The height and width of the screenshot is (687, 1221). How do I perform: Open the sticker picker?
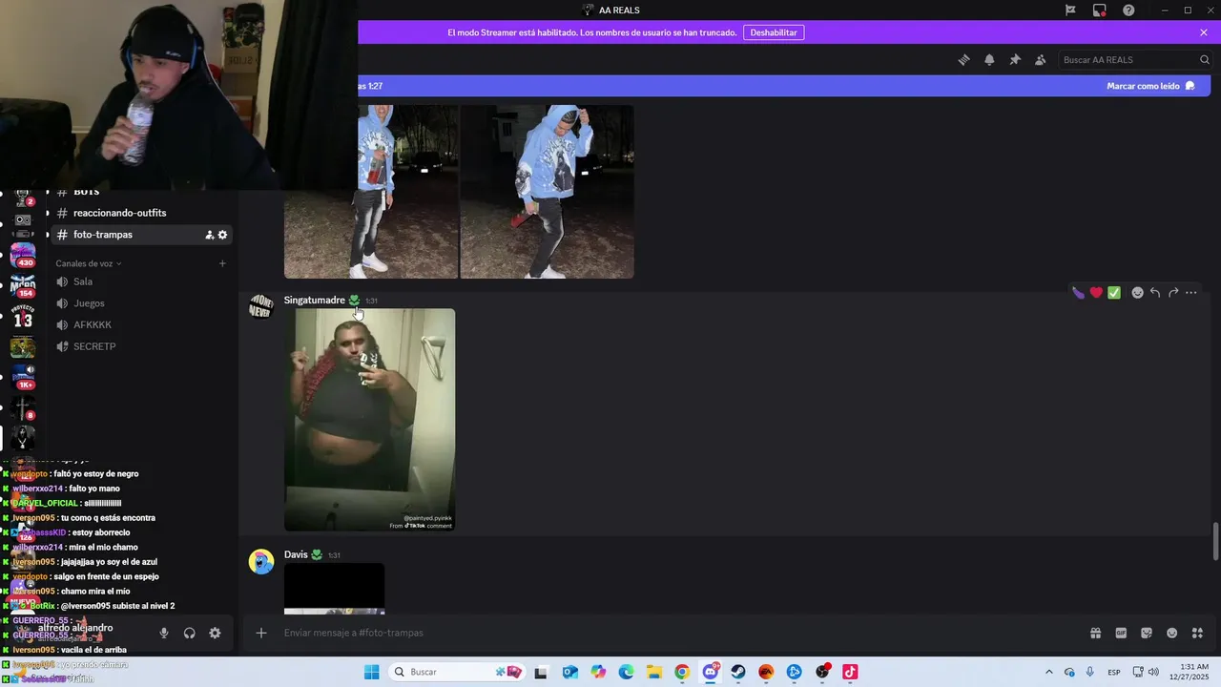1147,633
